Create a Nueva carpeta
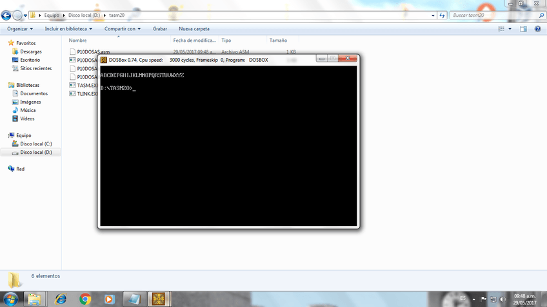Screen dimensions: 547x307 194,29
